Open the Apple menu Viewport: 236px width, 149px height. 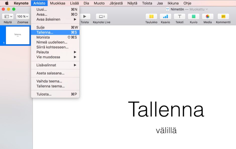[7, 3]
